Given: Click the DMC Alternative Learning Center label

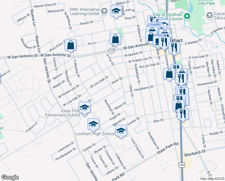Looking at the screenshot, I should click(85, 11).
